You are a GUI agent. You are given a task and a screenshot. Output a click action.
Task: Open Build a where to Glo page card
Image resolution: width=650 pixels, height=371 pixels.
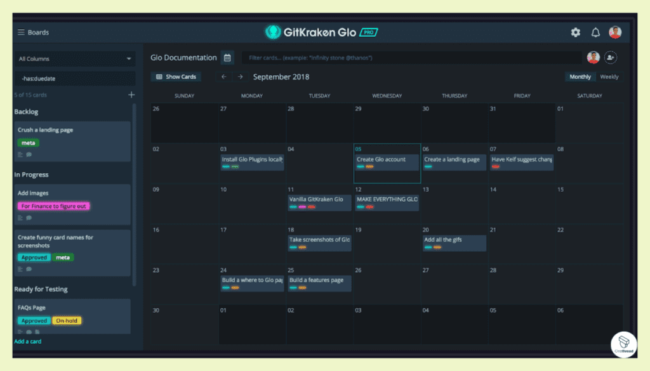252,283
